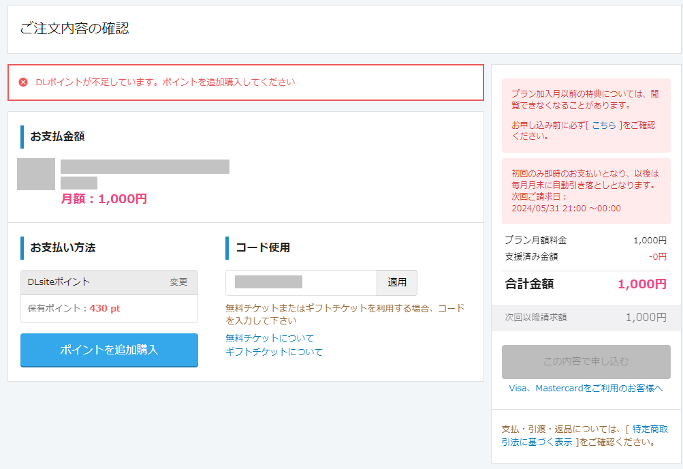This screenshot has height=469, width=683.
Task: Click the red error icon in alert banner
Action: (23, 82)
